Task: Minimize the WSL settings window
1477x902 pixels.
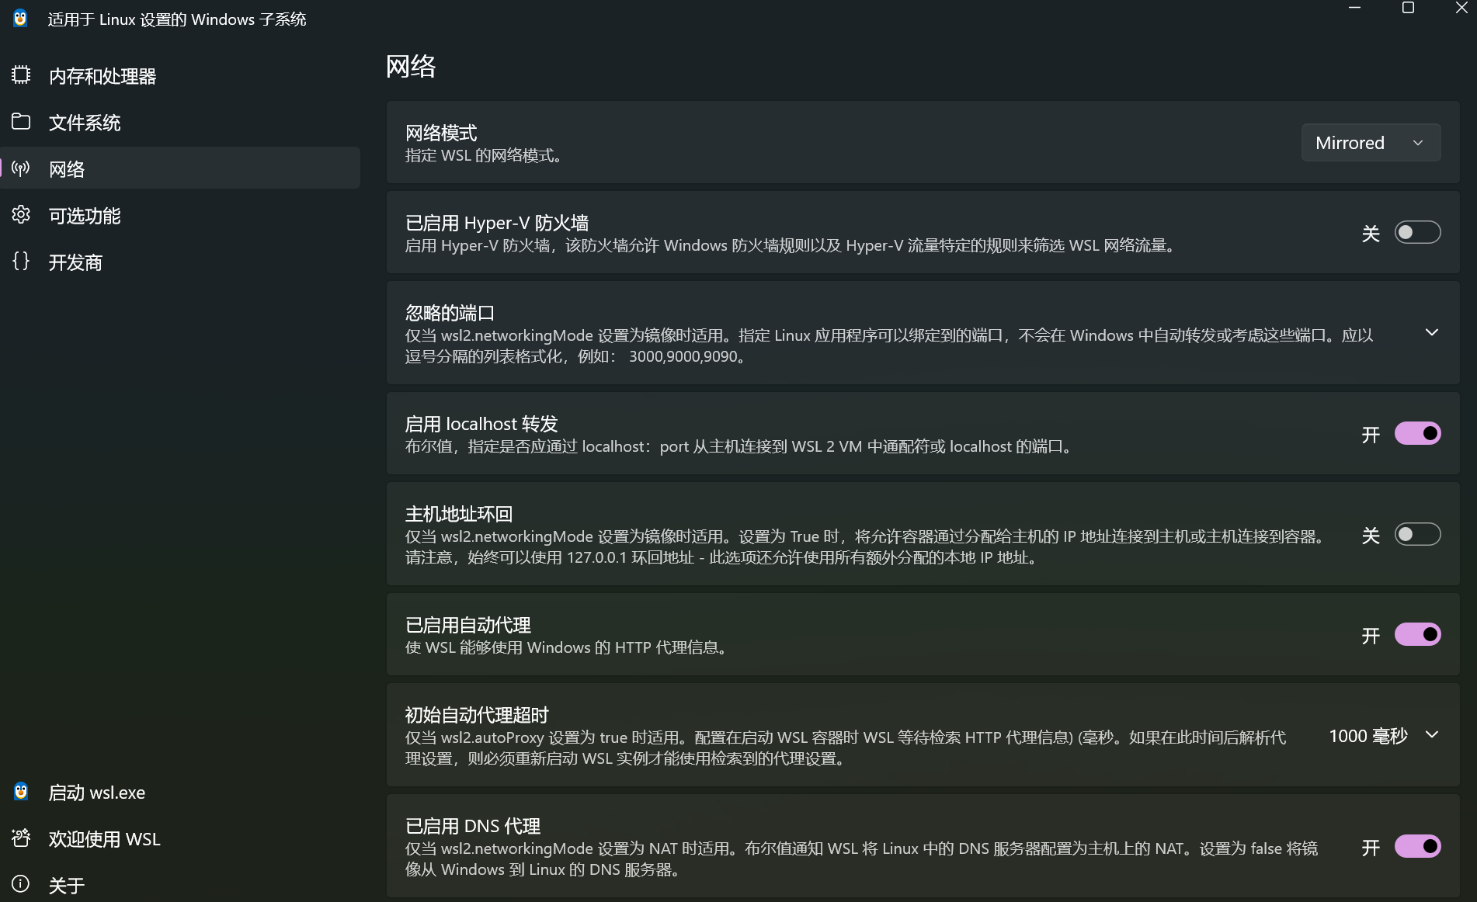Action: click(x=1354, y=8)
